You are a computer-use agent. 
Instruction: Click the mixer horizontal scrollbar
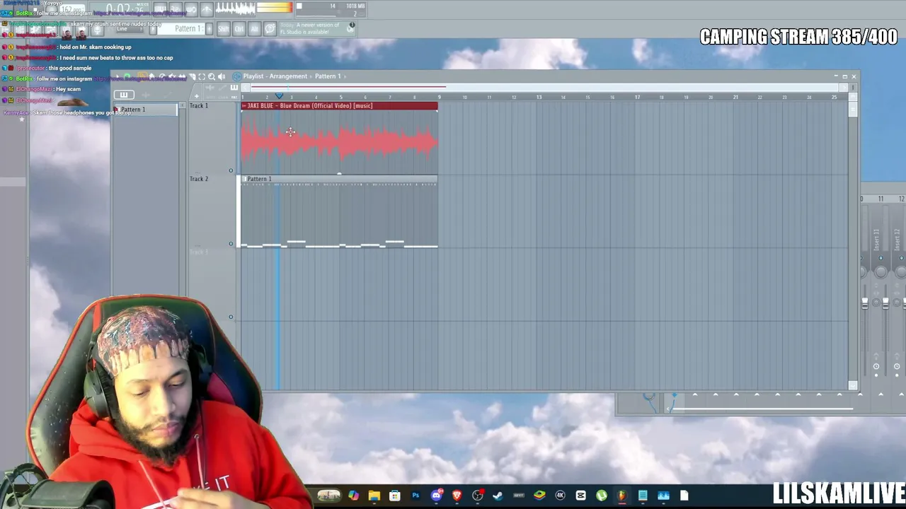point(762,408)
